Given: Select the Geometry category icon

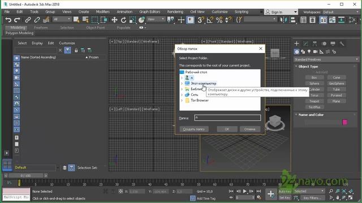Looking at the screenshot, I should pos(296,52).
